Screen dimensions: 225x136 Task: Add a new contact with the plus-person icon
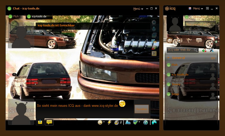(x=204, y=50)
